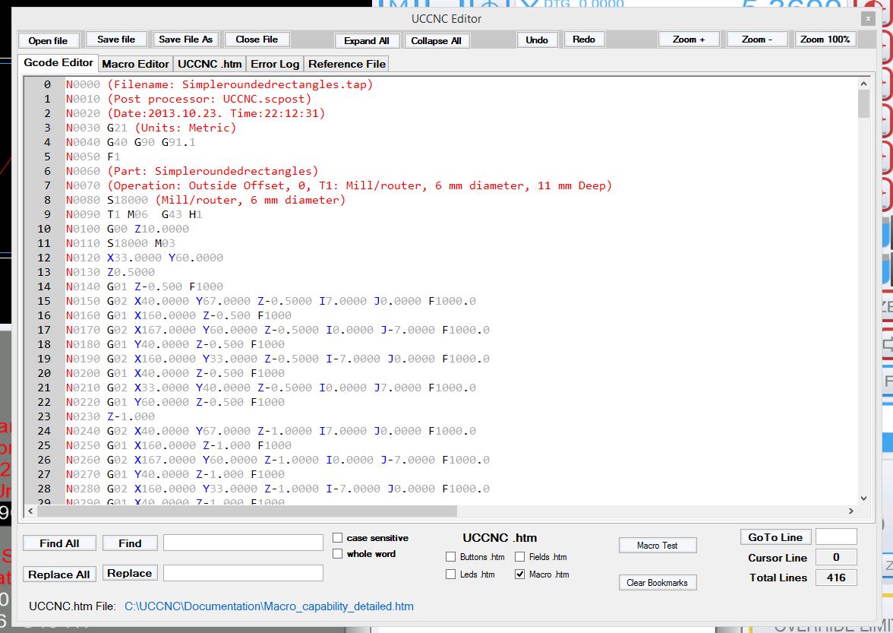Click the GoTo Line button
Screen dimensions: 893x633
[776, 537]
